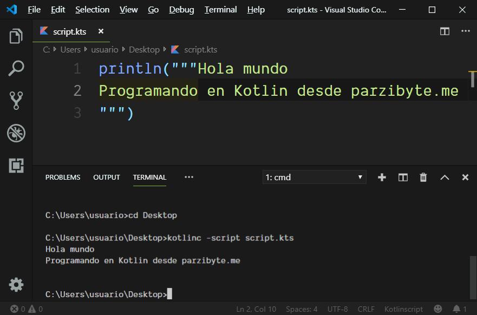The width and height of the screenshot is (477, 315).
Task: Click line number 3 in gutter
Action: pos(77,113)
